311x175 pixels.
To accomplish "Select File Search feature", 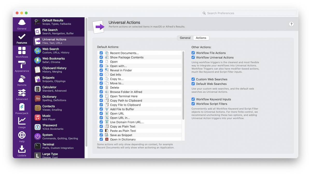I will [x=59, y=32].
